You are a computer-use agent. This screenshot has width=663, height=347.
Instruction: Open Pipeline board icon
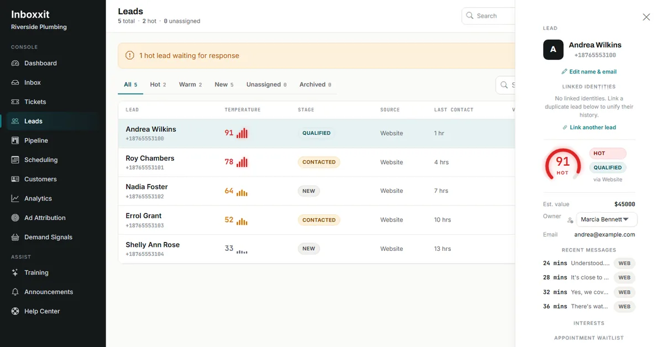pyautogui.click(x=15, y=140)
